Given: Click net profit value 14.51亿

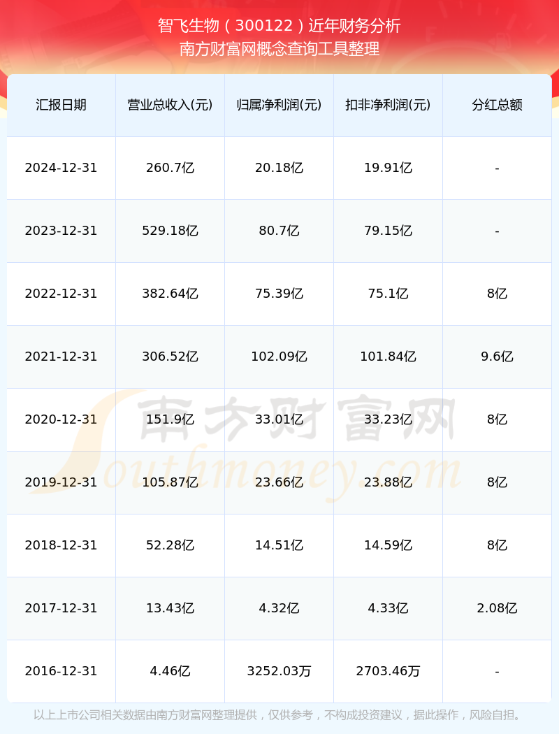Looking at the screenshot, I should (279, 545).
